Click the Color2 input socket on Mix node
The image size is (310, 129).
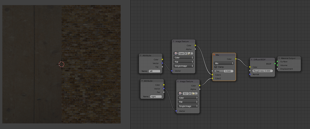[213, 78]
